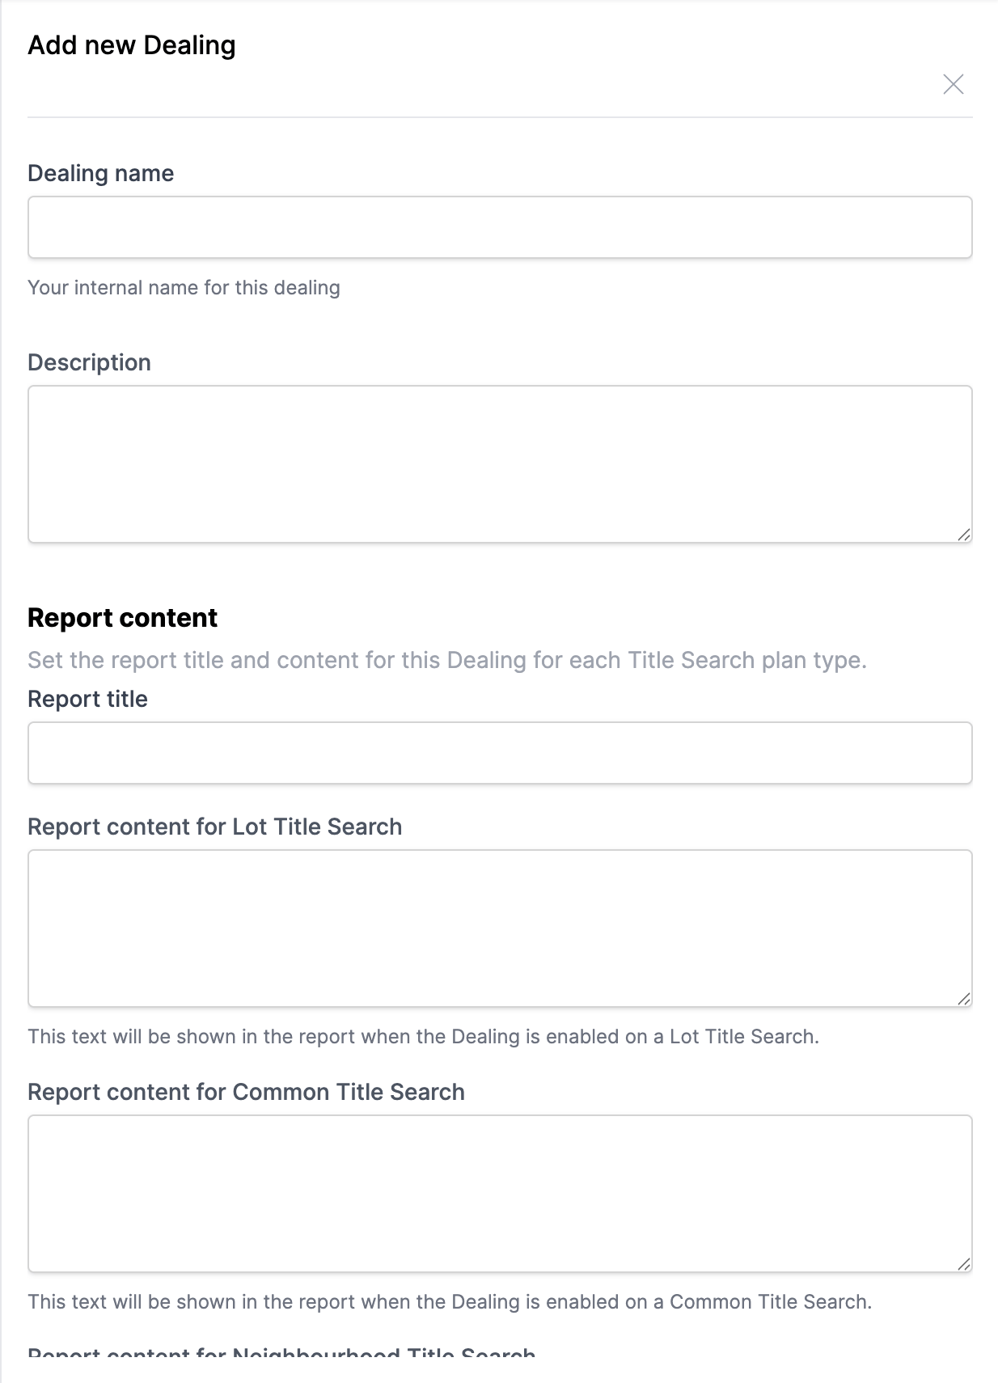Click the Report title label
998x1383 pixels.
tap(87, 699)
